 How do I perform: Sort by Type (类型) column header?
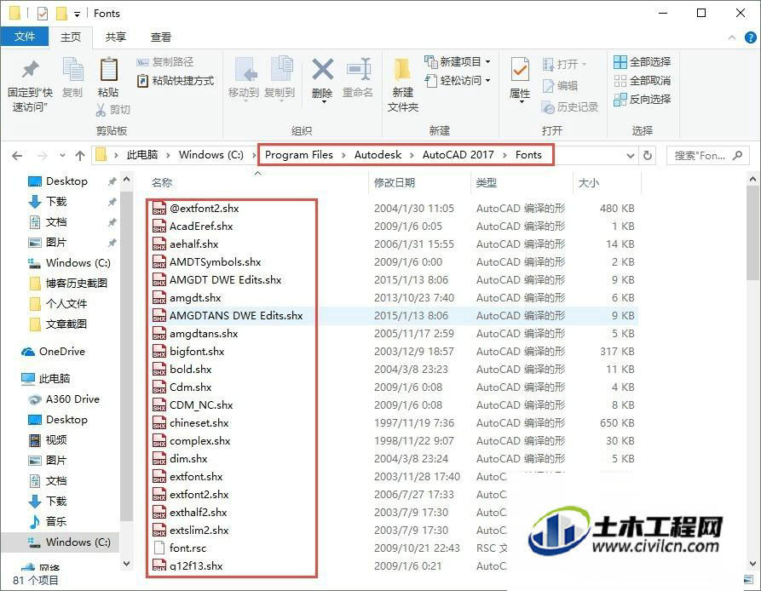coord(487,183)
